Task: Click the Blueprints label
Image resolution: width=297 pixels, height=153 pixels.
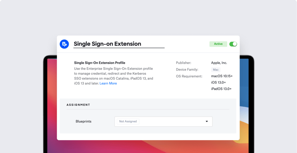Action: [83, 121]
